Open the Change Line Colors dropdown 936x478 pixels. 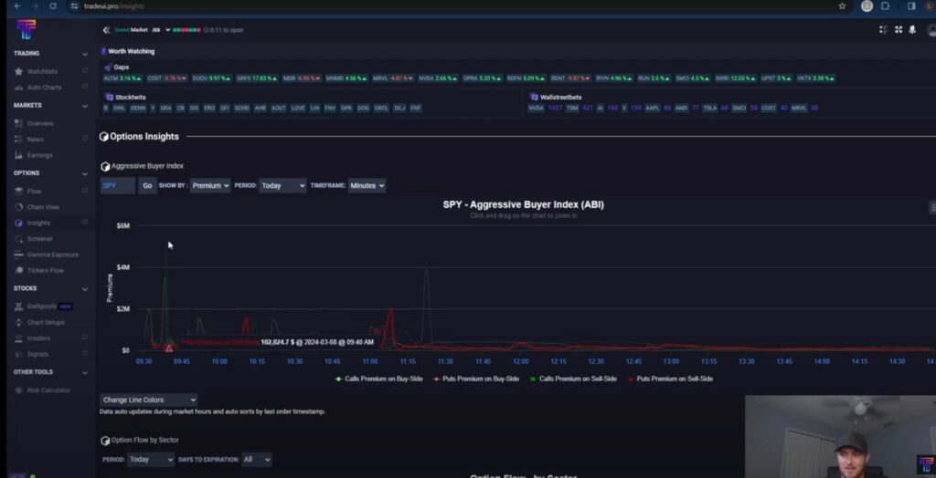point(149,400)
